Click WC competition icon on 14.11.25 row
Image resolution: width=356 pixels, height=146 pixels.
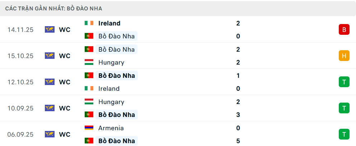(50, 29)
